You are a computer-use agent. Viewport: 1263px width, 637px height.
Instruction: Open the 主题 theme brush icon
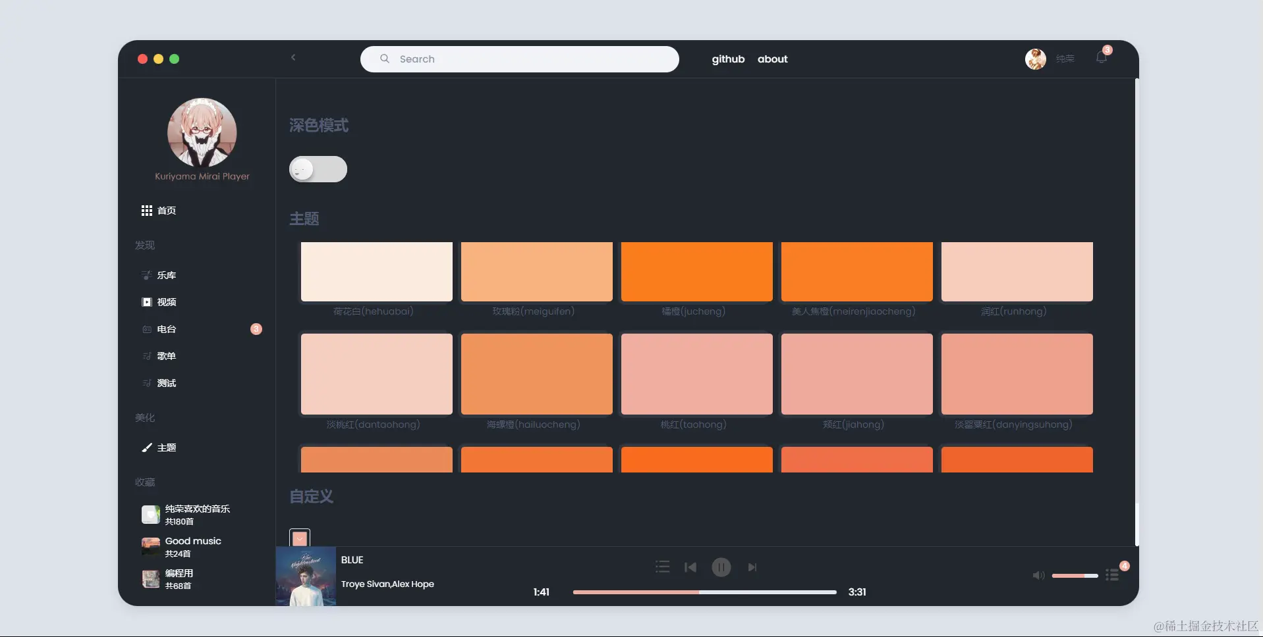point(146,447)
